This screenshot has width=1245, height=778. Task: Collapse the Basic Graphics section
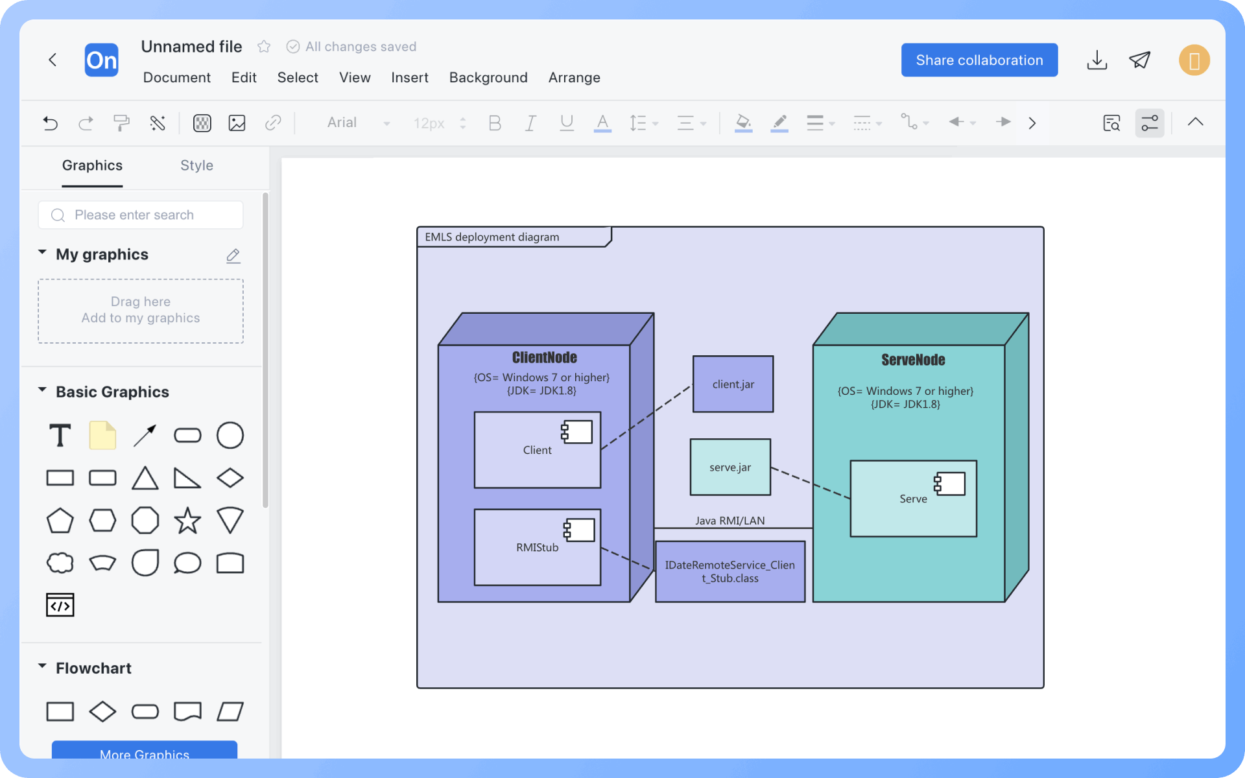tap(42, 390)
